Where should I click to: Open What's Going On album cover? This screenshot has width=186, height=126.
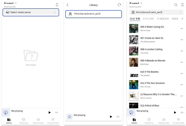pyautogui.click(x=134, y=29)
